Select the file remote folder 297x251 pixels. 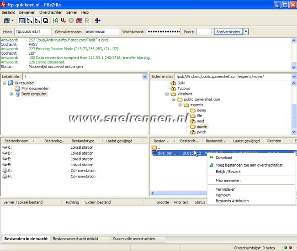pos(200,115)
